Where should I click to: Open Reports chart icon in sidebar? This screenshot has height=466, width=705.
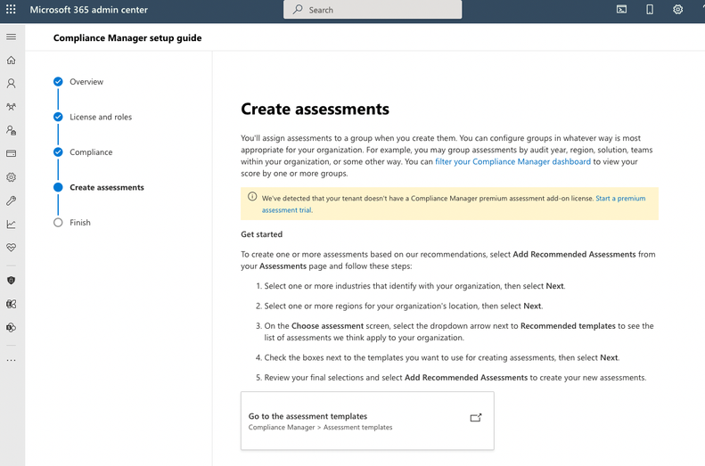12,224
